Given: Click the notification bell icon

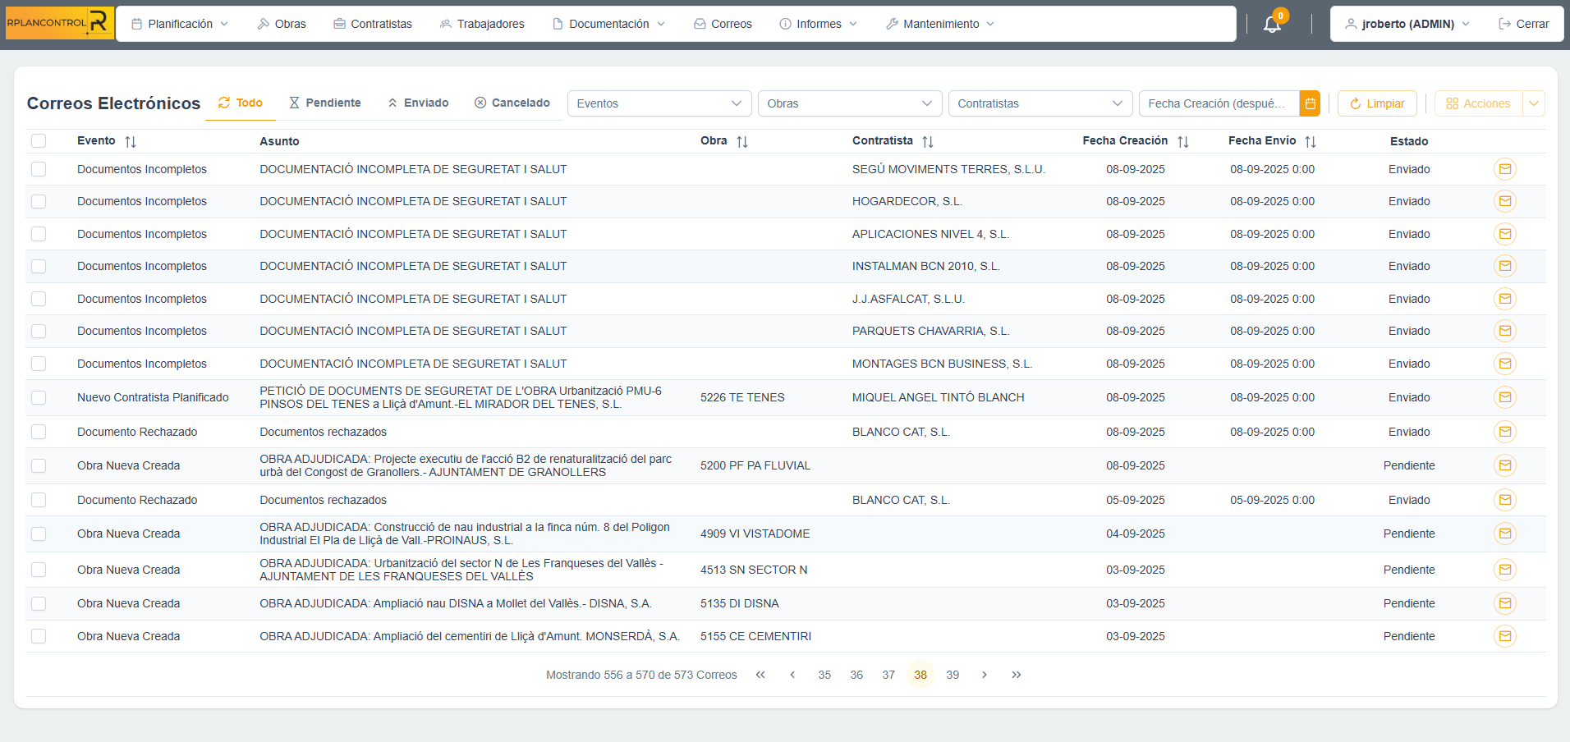Looking at the screenshot, I should coord(1272,24).
